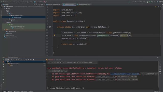Rerun tests with the green play icon in the Run panel
This screenshot has width=163, height=92.
[3, 60]
